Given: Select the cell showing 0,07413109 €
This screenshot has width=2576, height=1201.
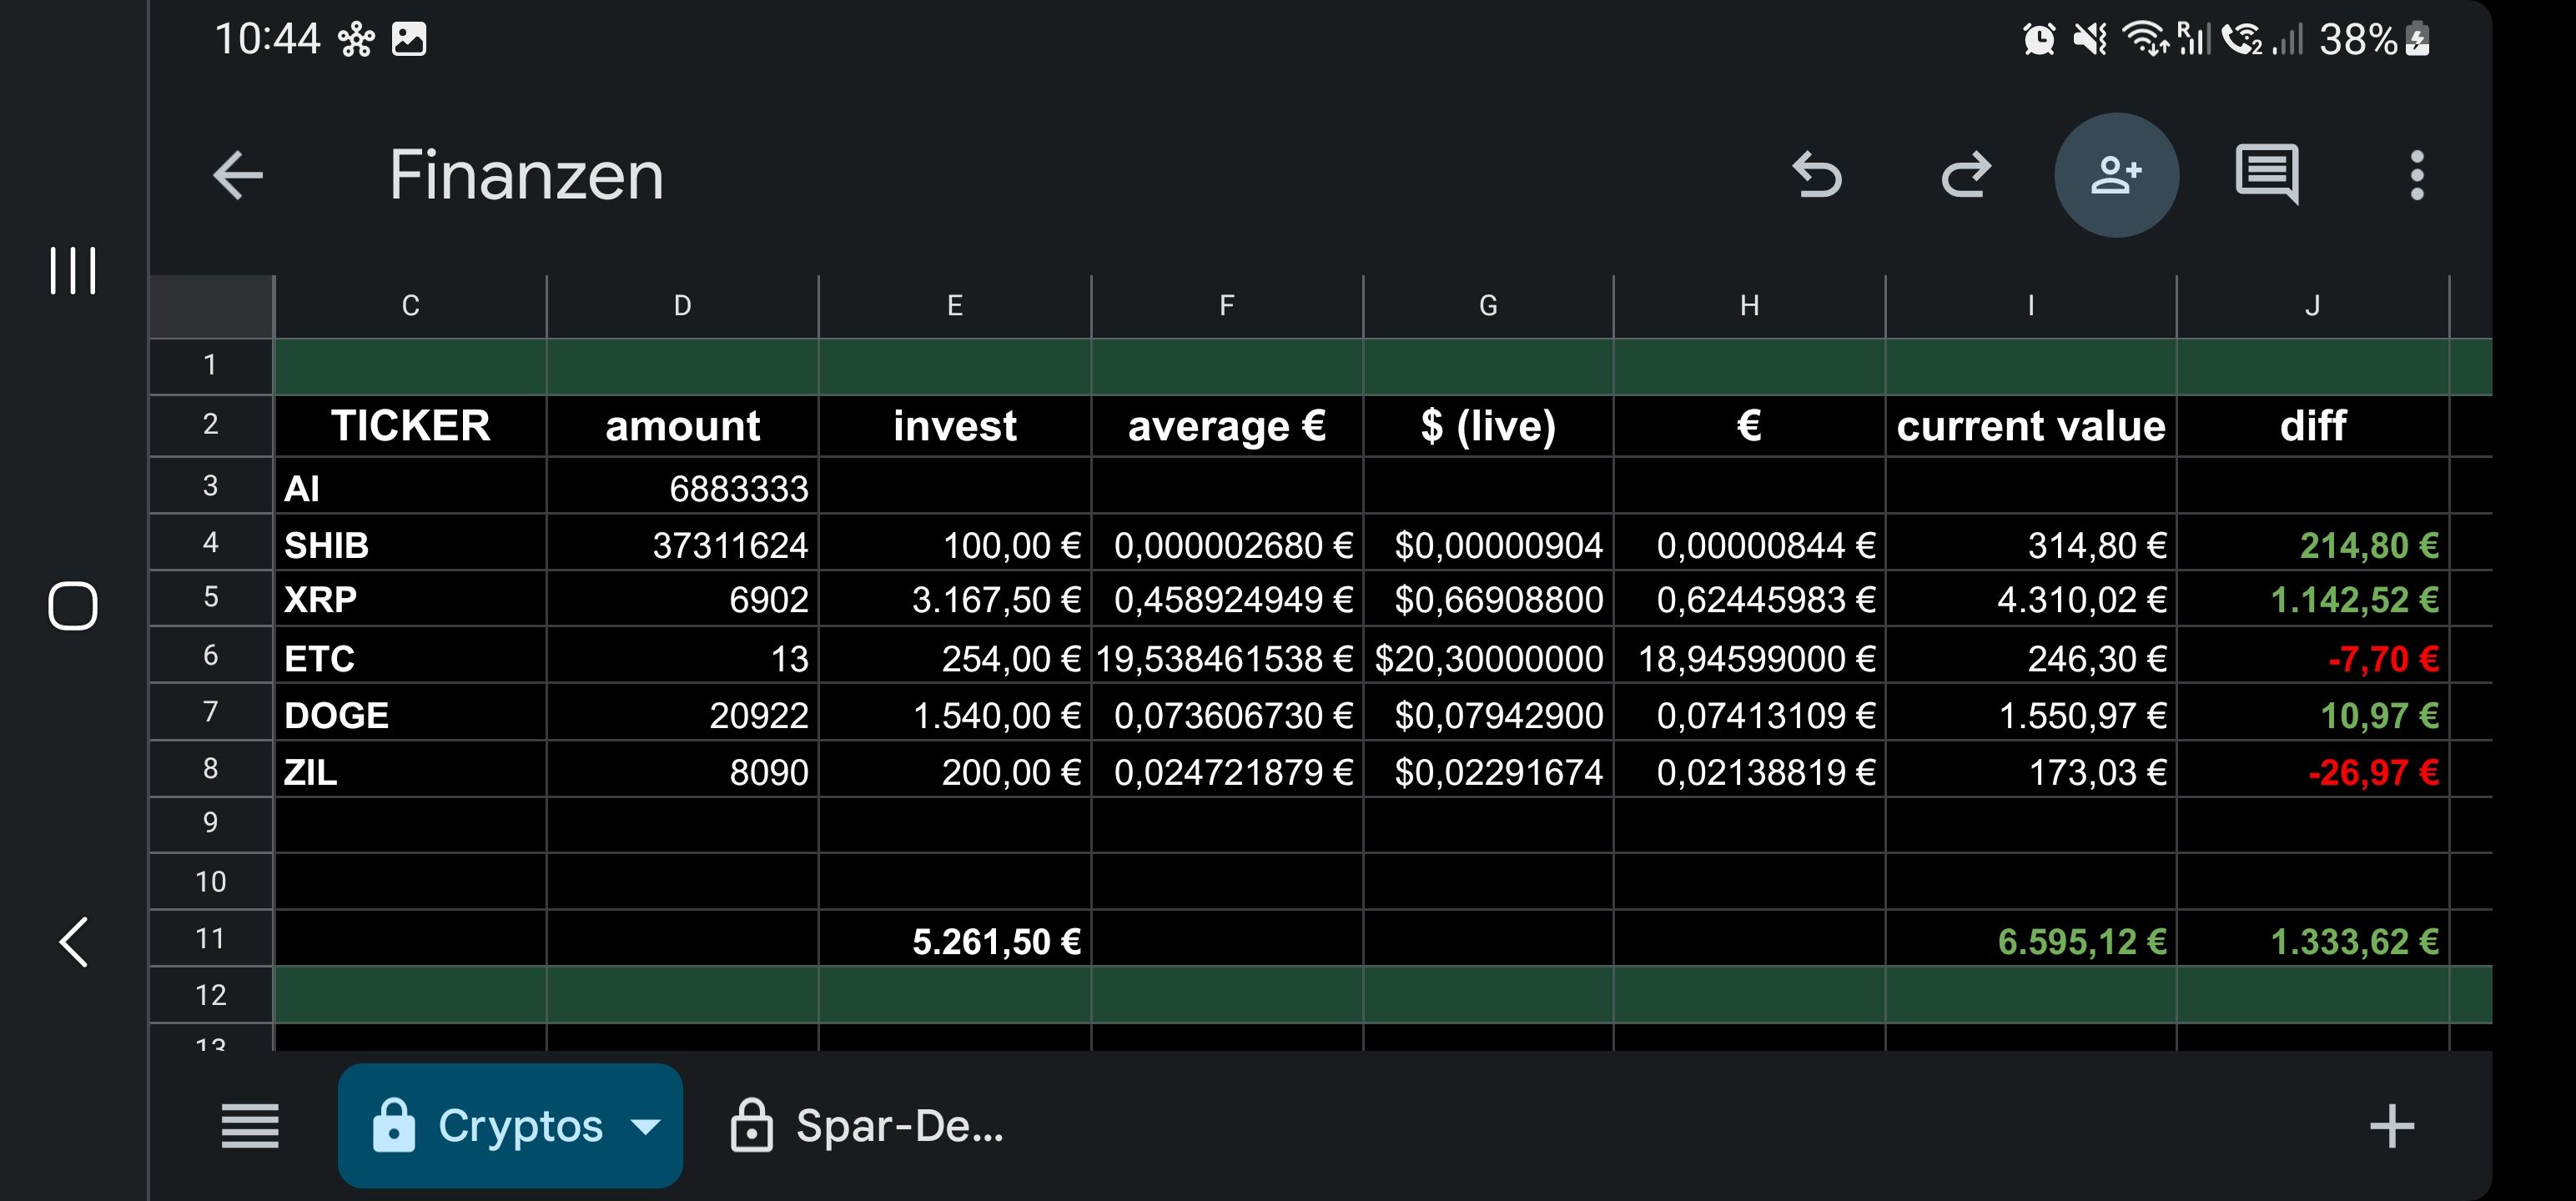Looking at the screenshot, I should pyautogui.click(x=1749, y=713).
